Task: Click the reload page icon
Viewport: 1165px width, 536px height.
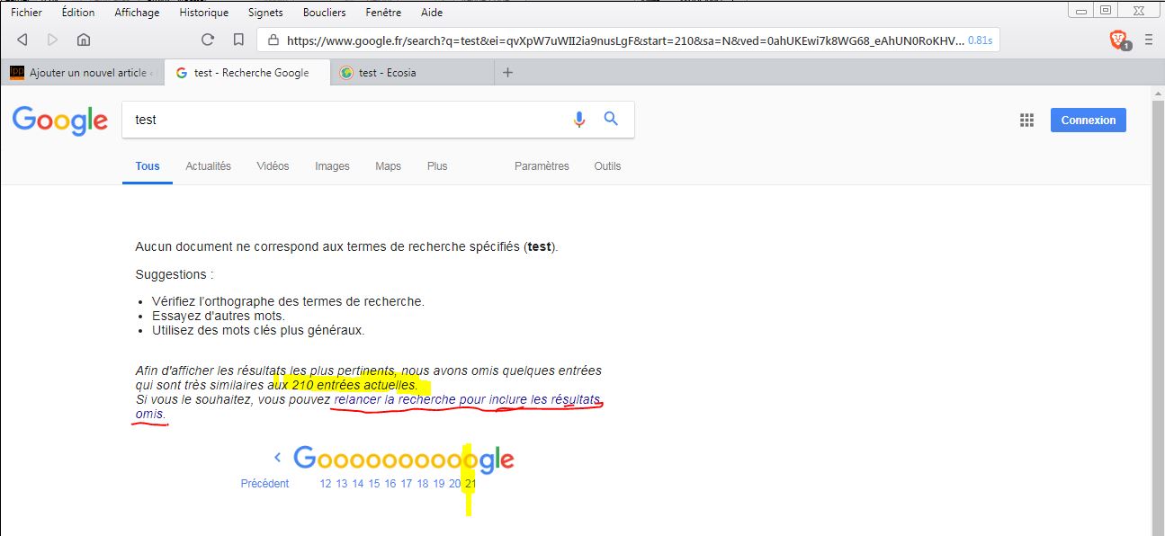Action: click(x=208, y=40)
